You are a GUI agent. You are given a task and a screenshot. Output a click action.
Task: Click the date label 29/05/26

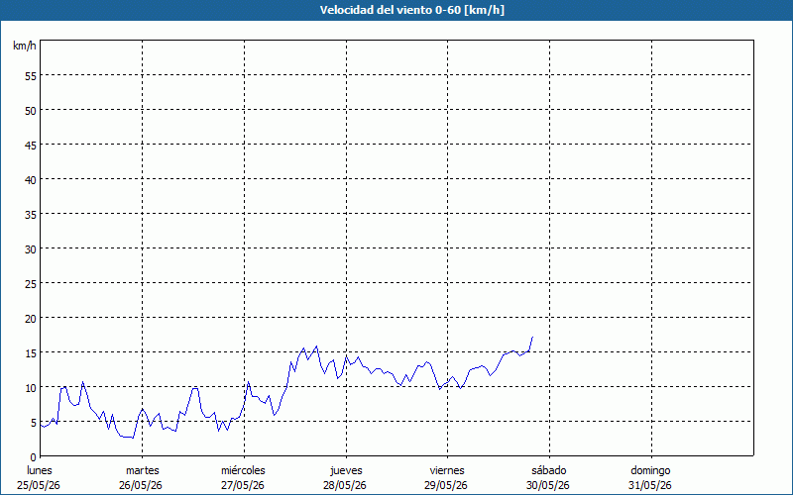coord(446,485)
